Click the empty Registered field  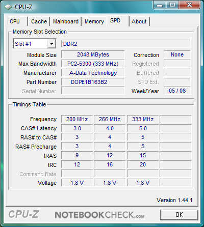tap(177, 64)
